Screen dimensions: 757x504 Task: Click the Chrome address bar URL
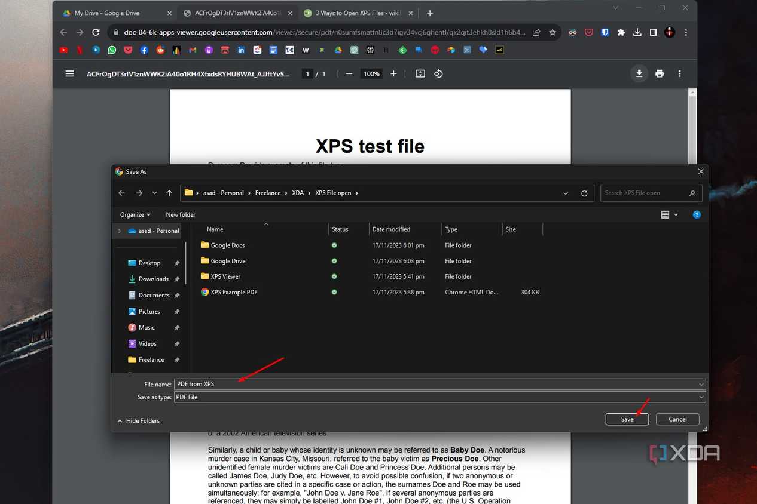pos(324,32)
